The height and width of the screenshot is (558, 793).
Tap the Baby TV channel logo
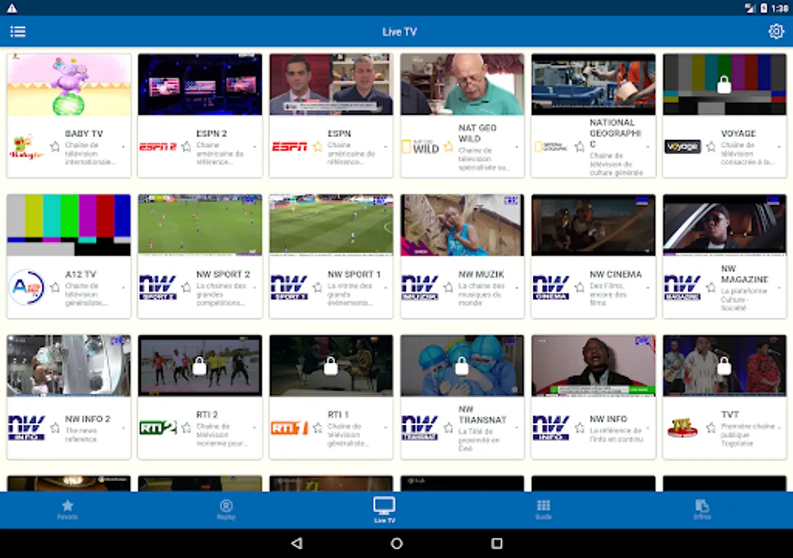tap(27, 147)
